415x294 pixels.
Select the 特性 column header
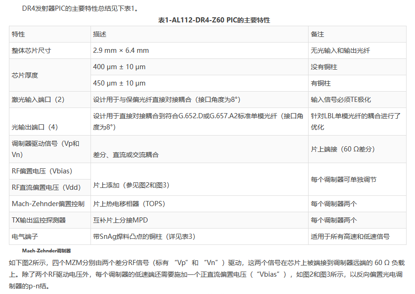tap(19, 35)
